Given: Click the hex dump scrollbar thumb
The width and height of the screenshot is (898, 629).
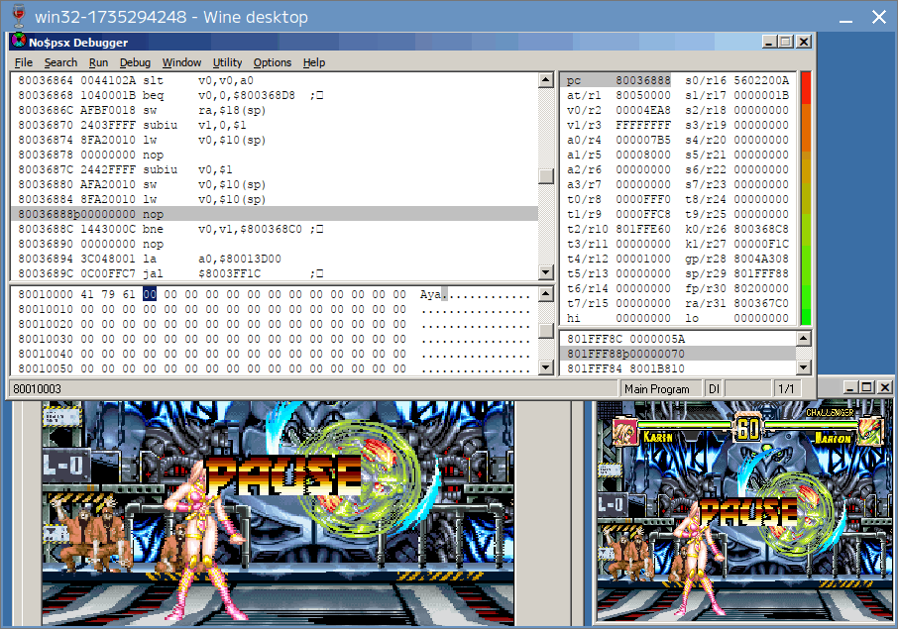Looking at the screenshot, I should 546,331.
